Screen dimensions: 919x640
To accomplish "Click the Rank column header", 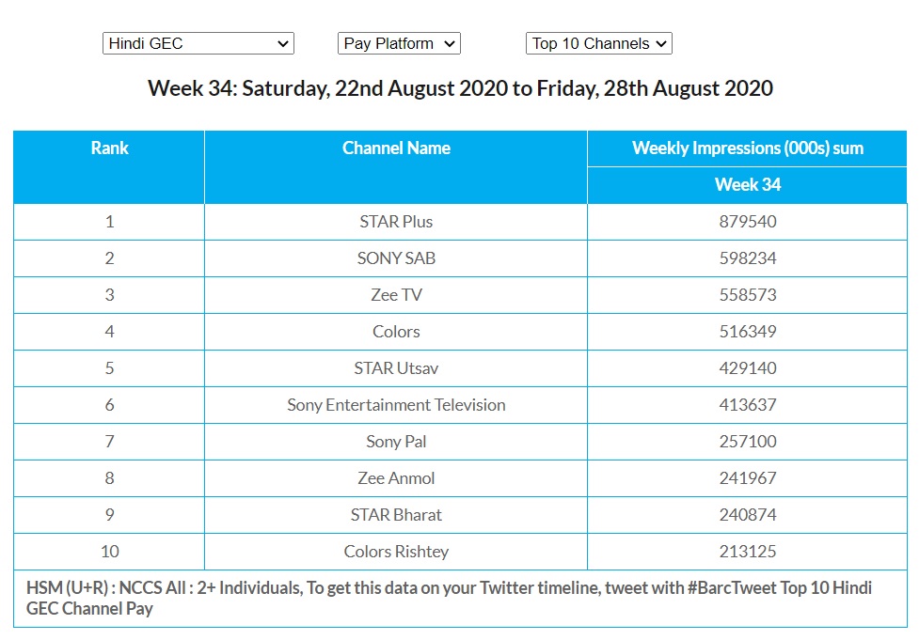I will pos(109,148).
